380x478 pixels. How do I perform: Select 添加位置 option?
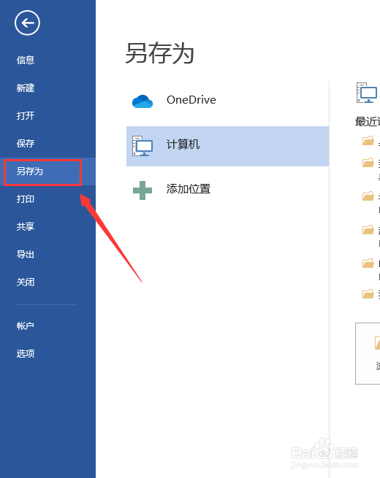click(189, 189)
